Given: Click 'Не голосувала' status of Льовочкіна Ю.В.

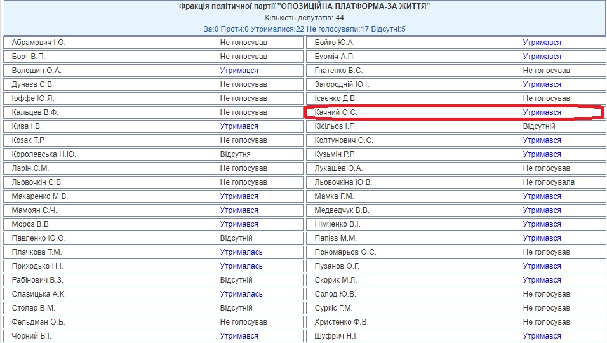Looking at the screenshot, I should coord(549,182).
